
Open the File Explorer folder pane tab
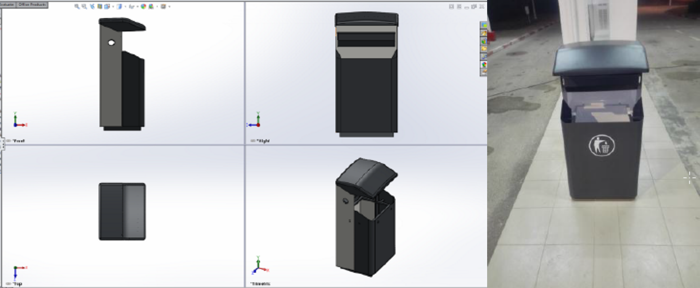coord(483,49)
